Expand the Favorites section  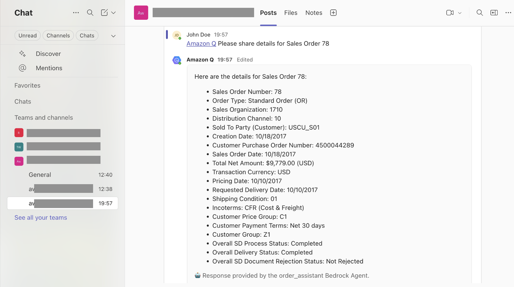coord(27,85)
